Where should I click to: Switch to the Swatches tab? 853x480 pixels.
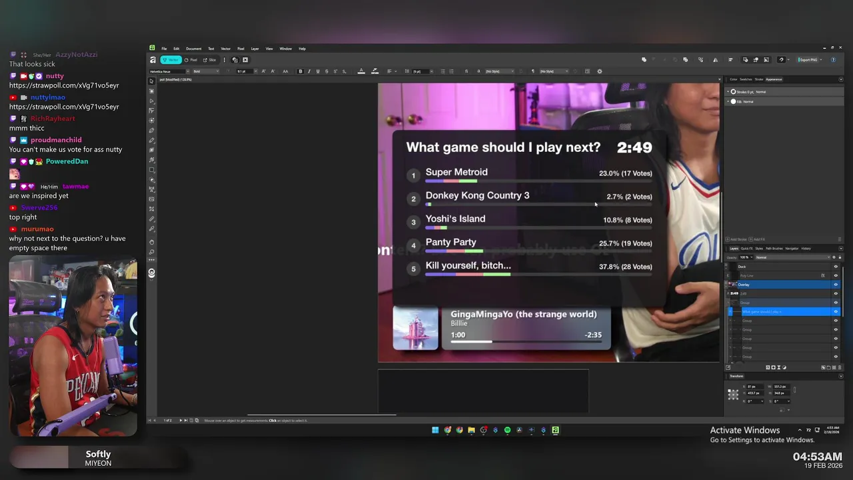pos(746,79)
